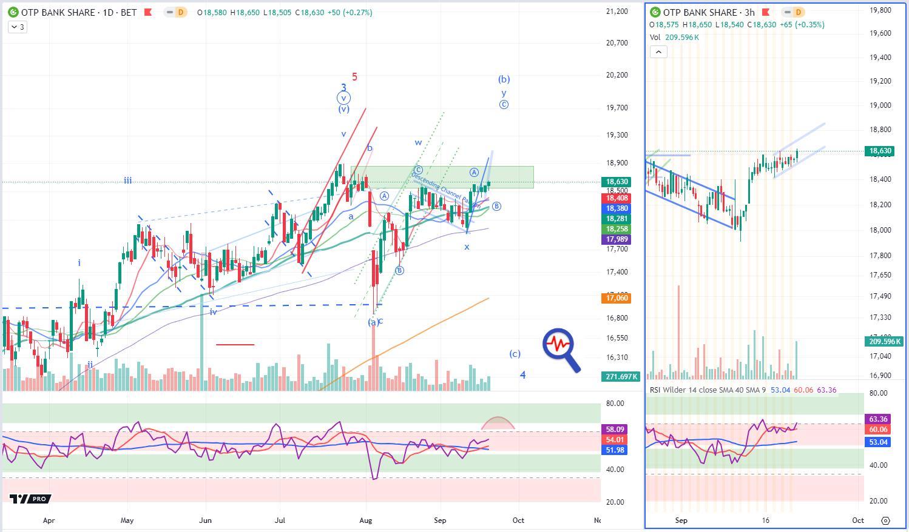Select the blue w wave label

[x=418, y=142]
